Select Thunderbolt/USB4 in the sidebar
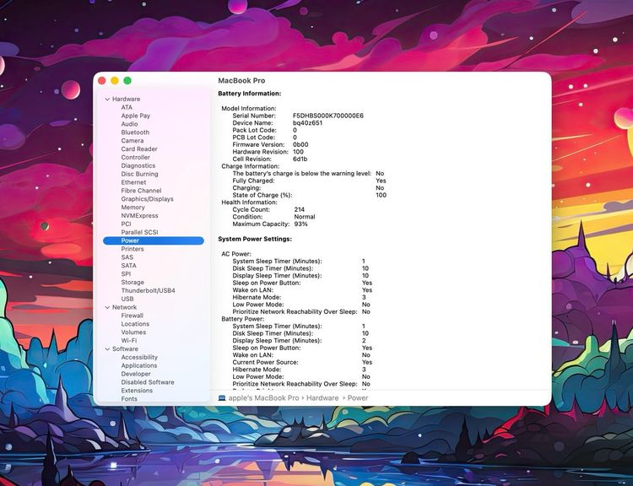The image size is (633, 486). (149, 290)
